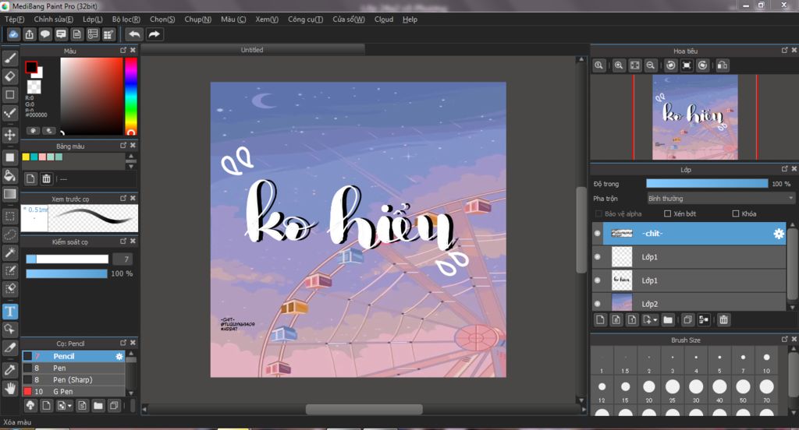Screen dimensions: 799x430
Task: Detach the Lớp layer panel
Action: [x=785, y=168]
